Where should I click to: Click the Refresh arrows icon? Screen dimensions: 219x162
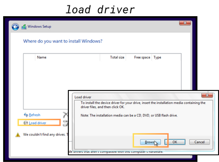26,115
